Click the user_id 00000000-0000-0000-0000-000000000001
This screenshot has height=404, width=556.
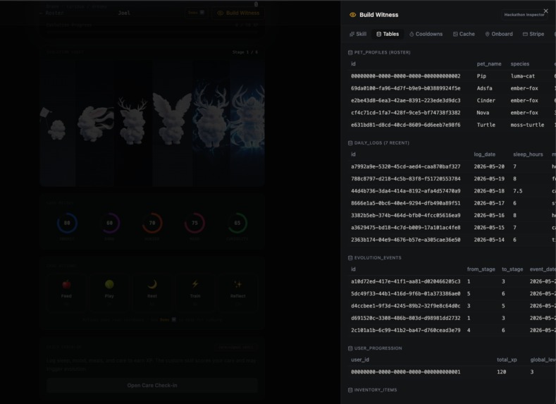(406, 372)
